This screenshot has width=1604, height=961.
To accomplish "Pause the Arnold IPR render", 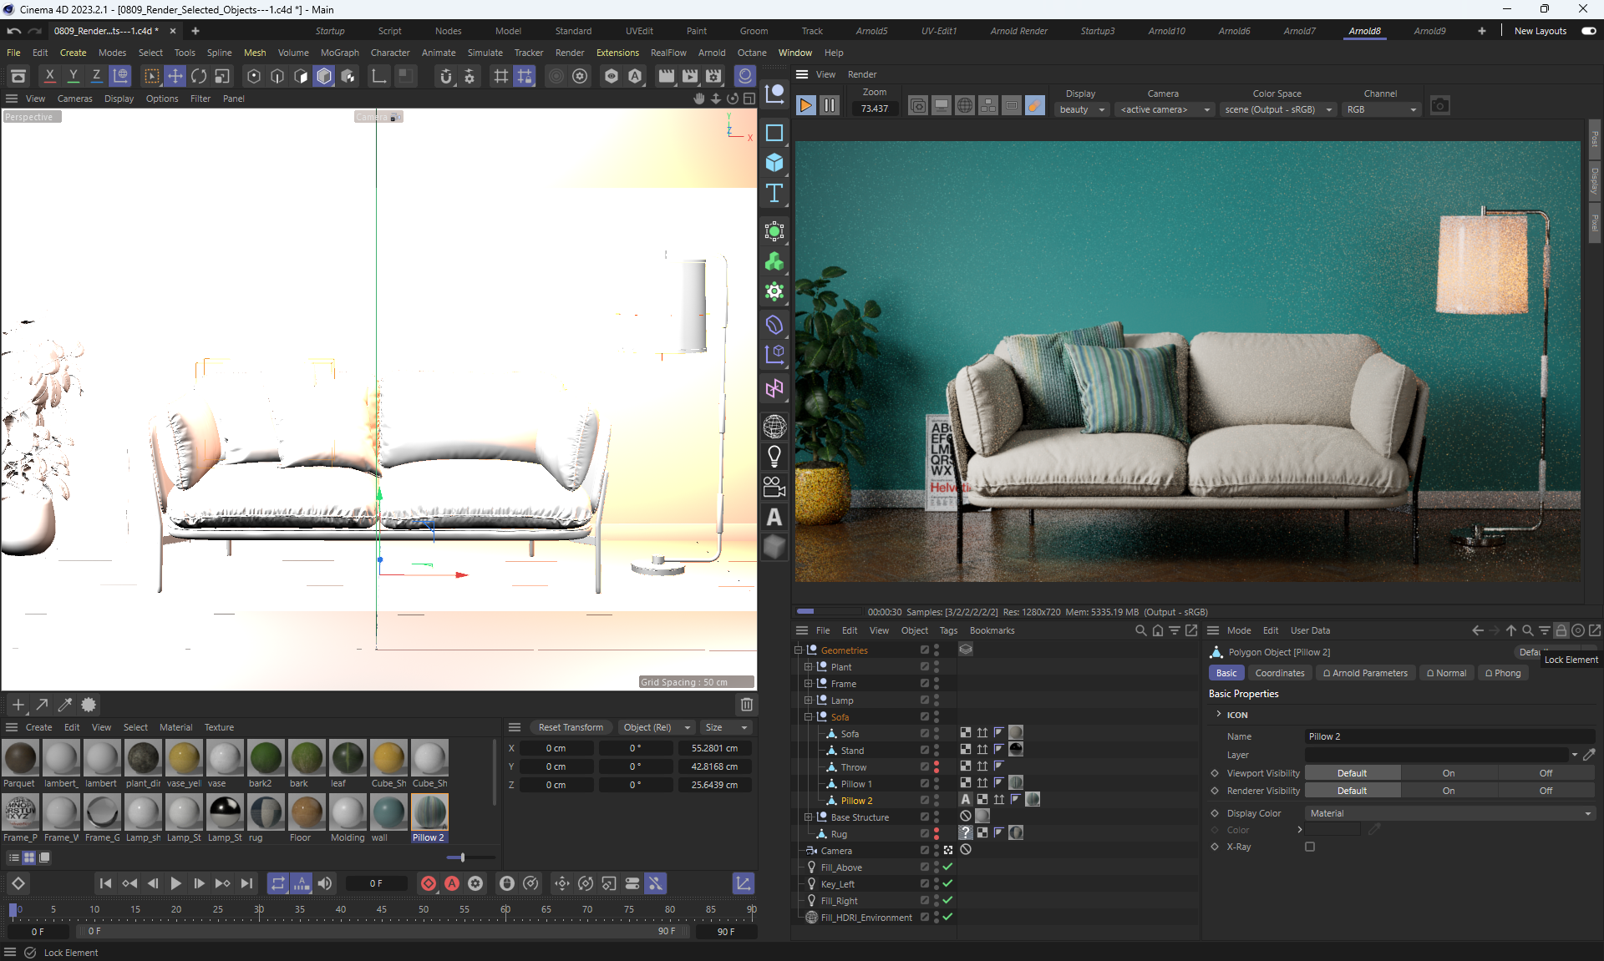I will click(x=830, y=106).
